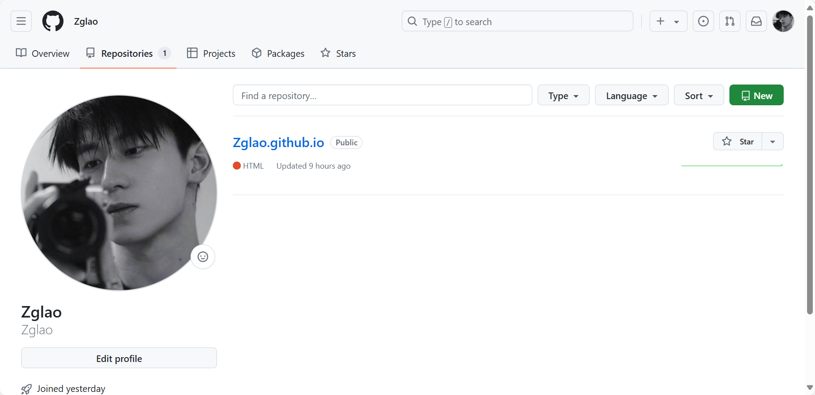Star the Zglao.github.io repository
The height and width of the screenshot is (395, 815).
pos(738,141)
